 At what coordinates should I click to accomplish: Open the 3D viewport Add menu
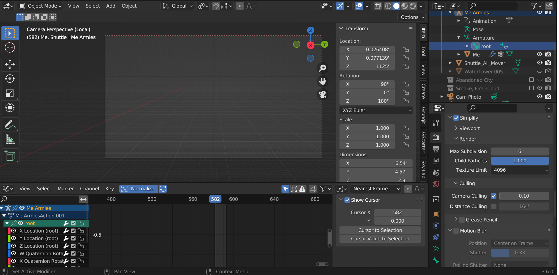tap(111, 6)
